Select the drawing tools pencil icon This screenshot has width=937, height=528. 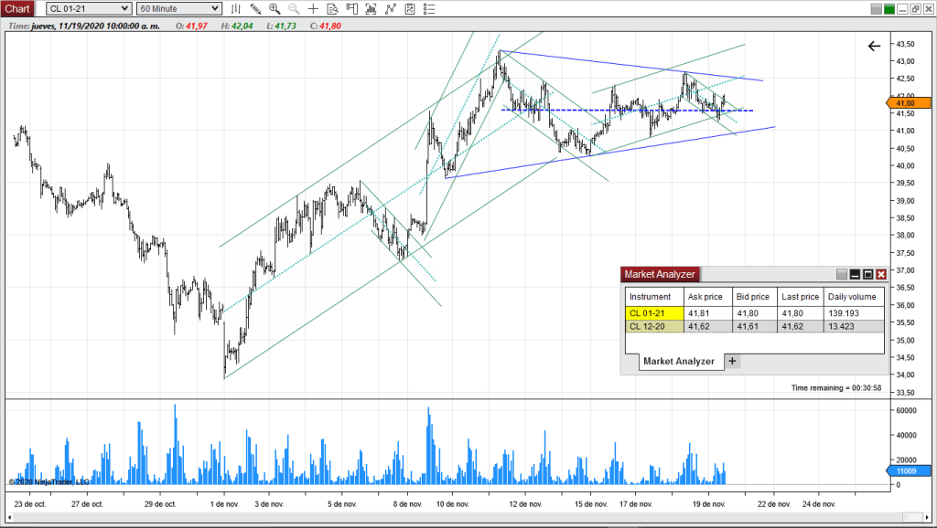click(255, 8)
